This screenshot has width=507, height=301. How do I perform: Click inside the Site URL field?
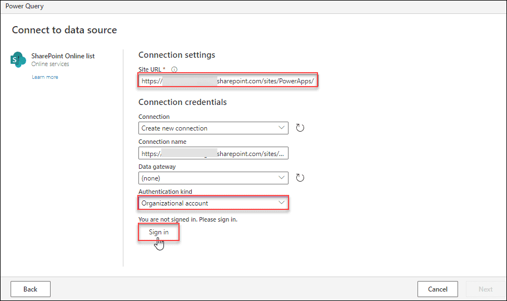tap(228, 81)
